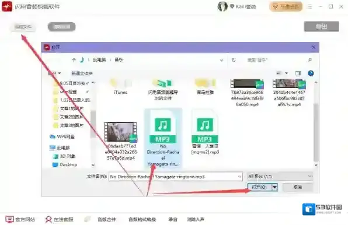Screen dimensions: 348x225
Task: Click the 添加文件 add file button
Action: click(23, 27)
